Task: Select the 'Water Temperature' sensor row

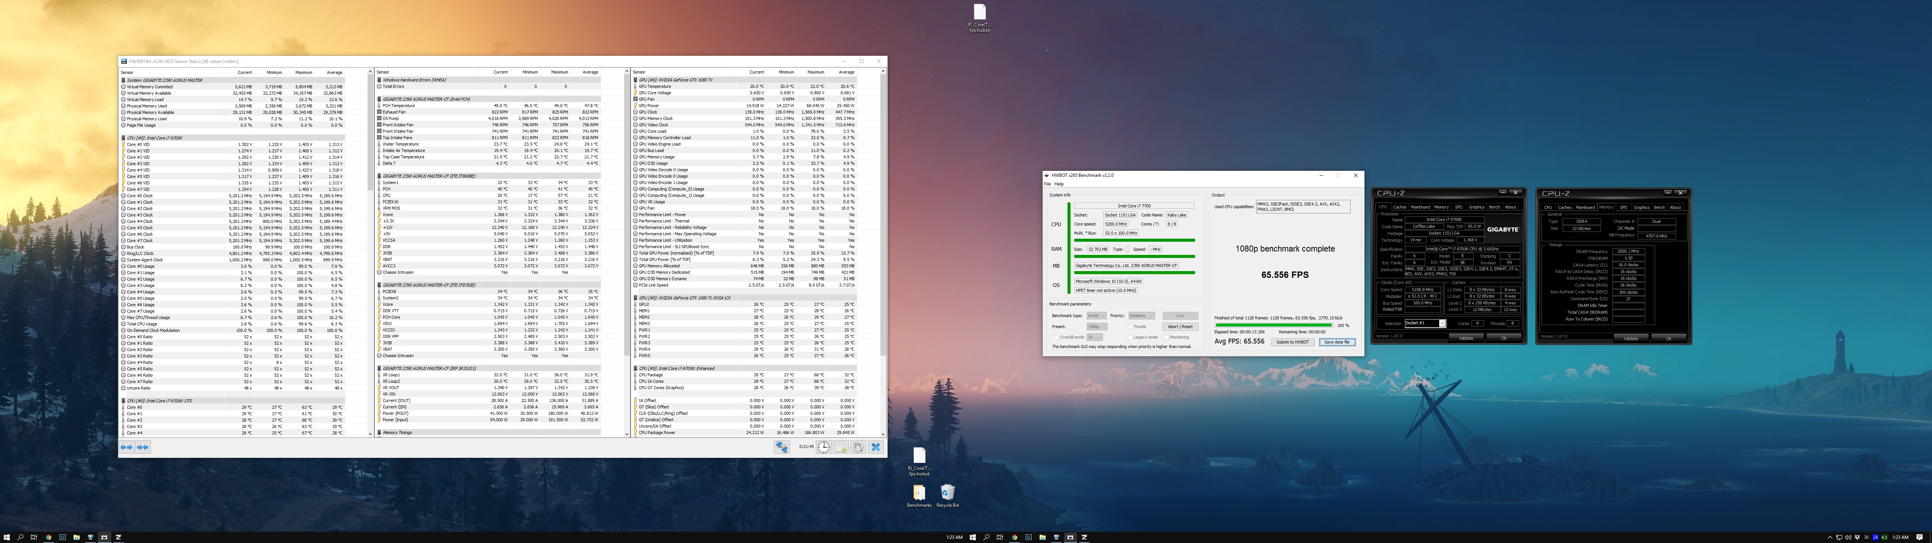Action: pyautogui.click(x=488, y=144)
